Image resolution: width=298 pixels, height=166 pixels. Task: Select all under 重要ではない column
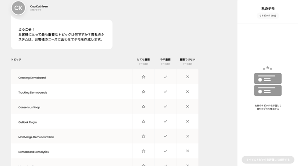point(187,64)
